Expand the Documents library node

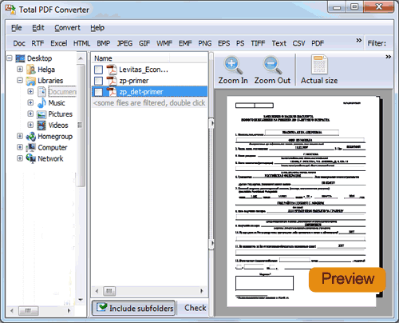click(30, 91)
